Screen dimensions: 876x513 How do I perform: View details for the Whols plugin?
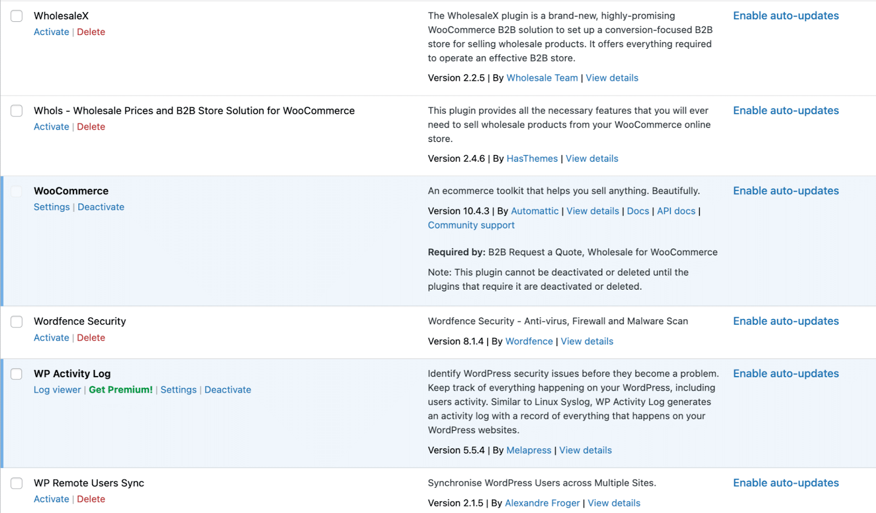pyautogui.click(x=592, y=158)
